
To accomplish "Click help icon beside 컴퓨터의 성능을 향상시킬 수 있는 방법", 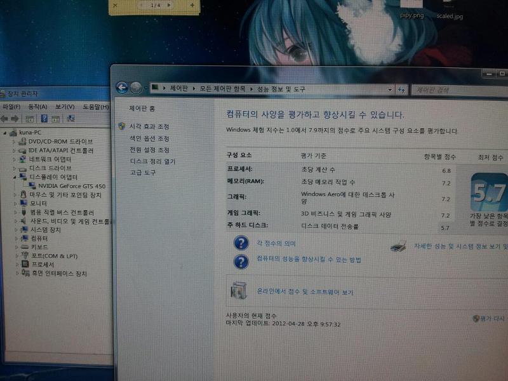I will [x=241, y=262].
